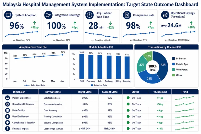Click the Financial Impact dollar icon
201x134 pixels.
click(8, 129)
